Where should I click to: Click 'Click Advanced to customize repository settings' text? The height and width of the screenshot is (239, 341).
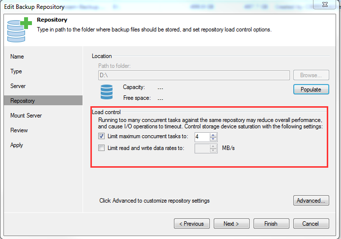click(154, 201)
